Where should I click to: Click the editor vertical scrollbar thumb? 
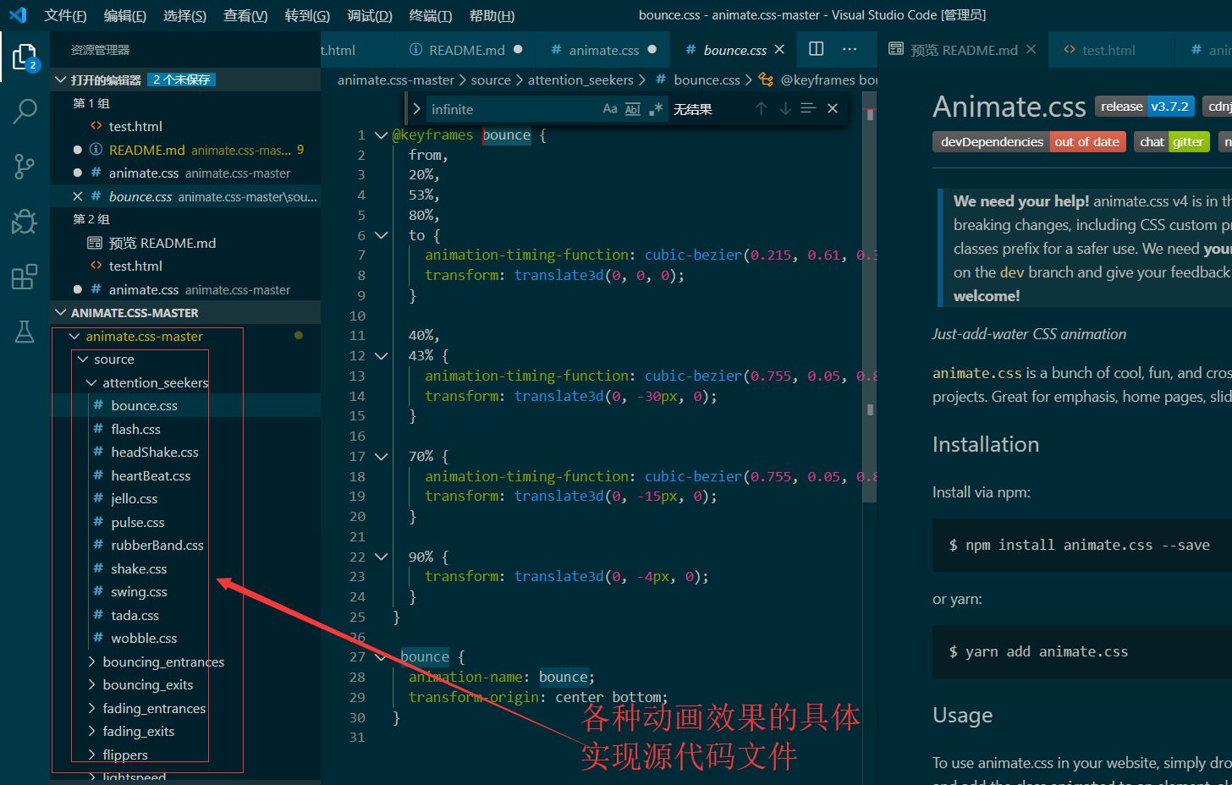(870, 296)
